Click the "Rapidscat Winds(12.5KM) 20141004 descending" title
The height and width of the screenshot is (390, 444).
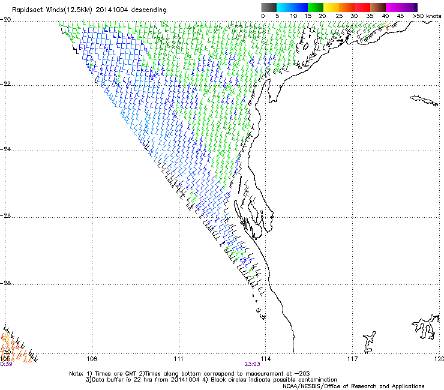click(x=89, y=10)
